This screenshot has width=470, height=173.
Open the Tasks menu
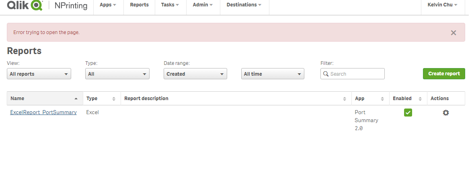pyautogui.click(x=170, y=5)
